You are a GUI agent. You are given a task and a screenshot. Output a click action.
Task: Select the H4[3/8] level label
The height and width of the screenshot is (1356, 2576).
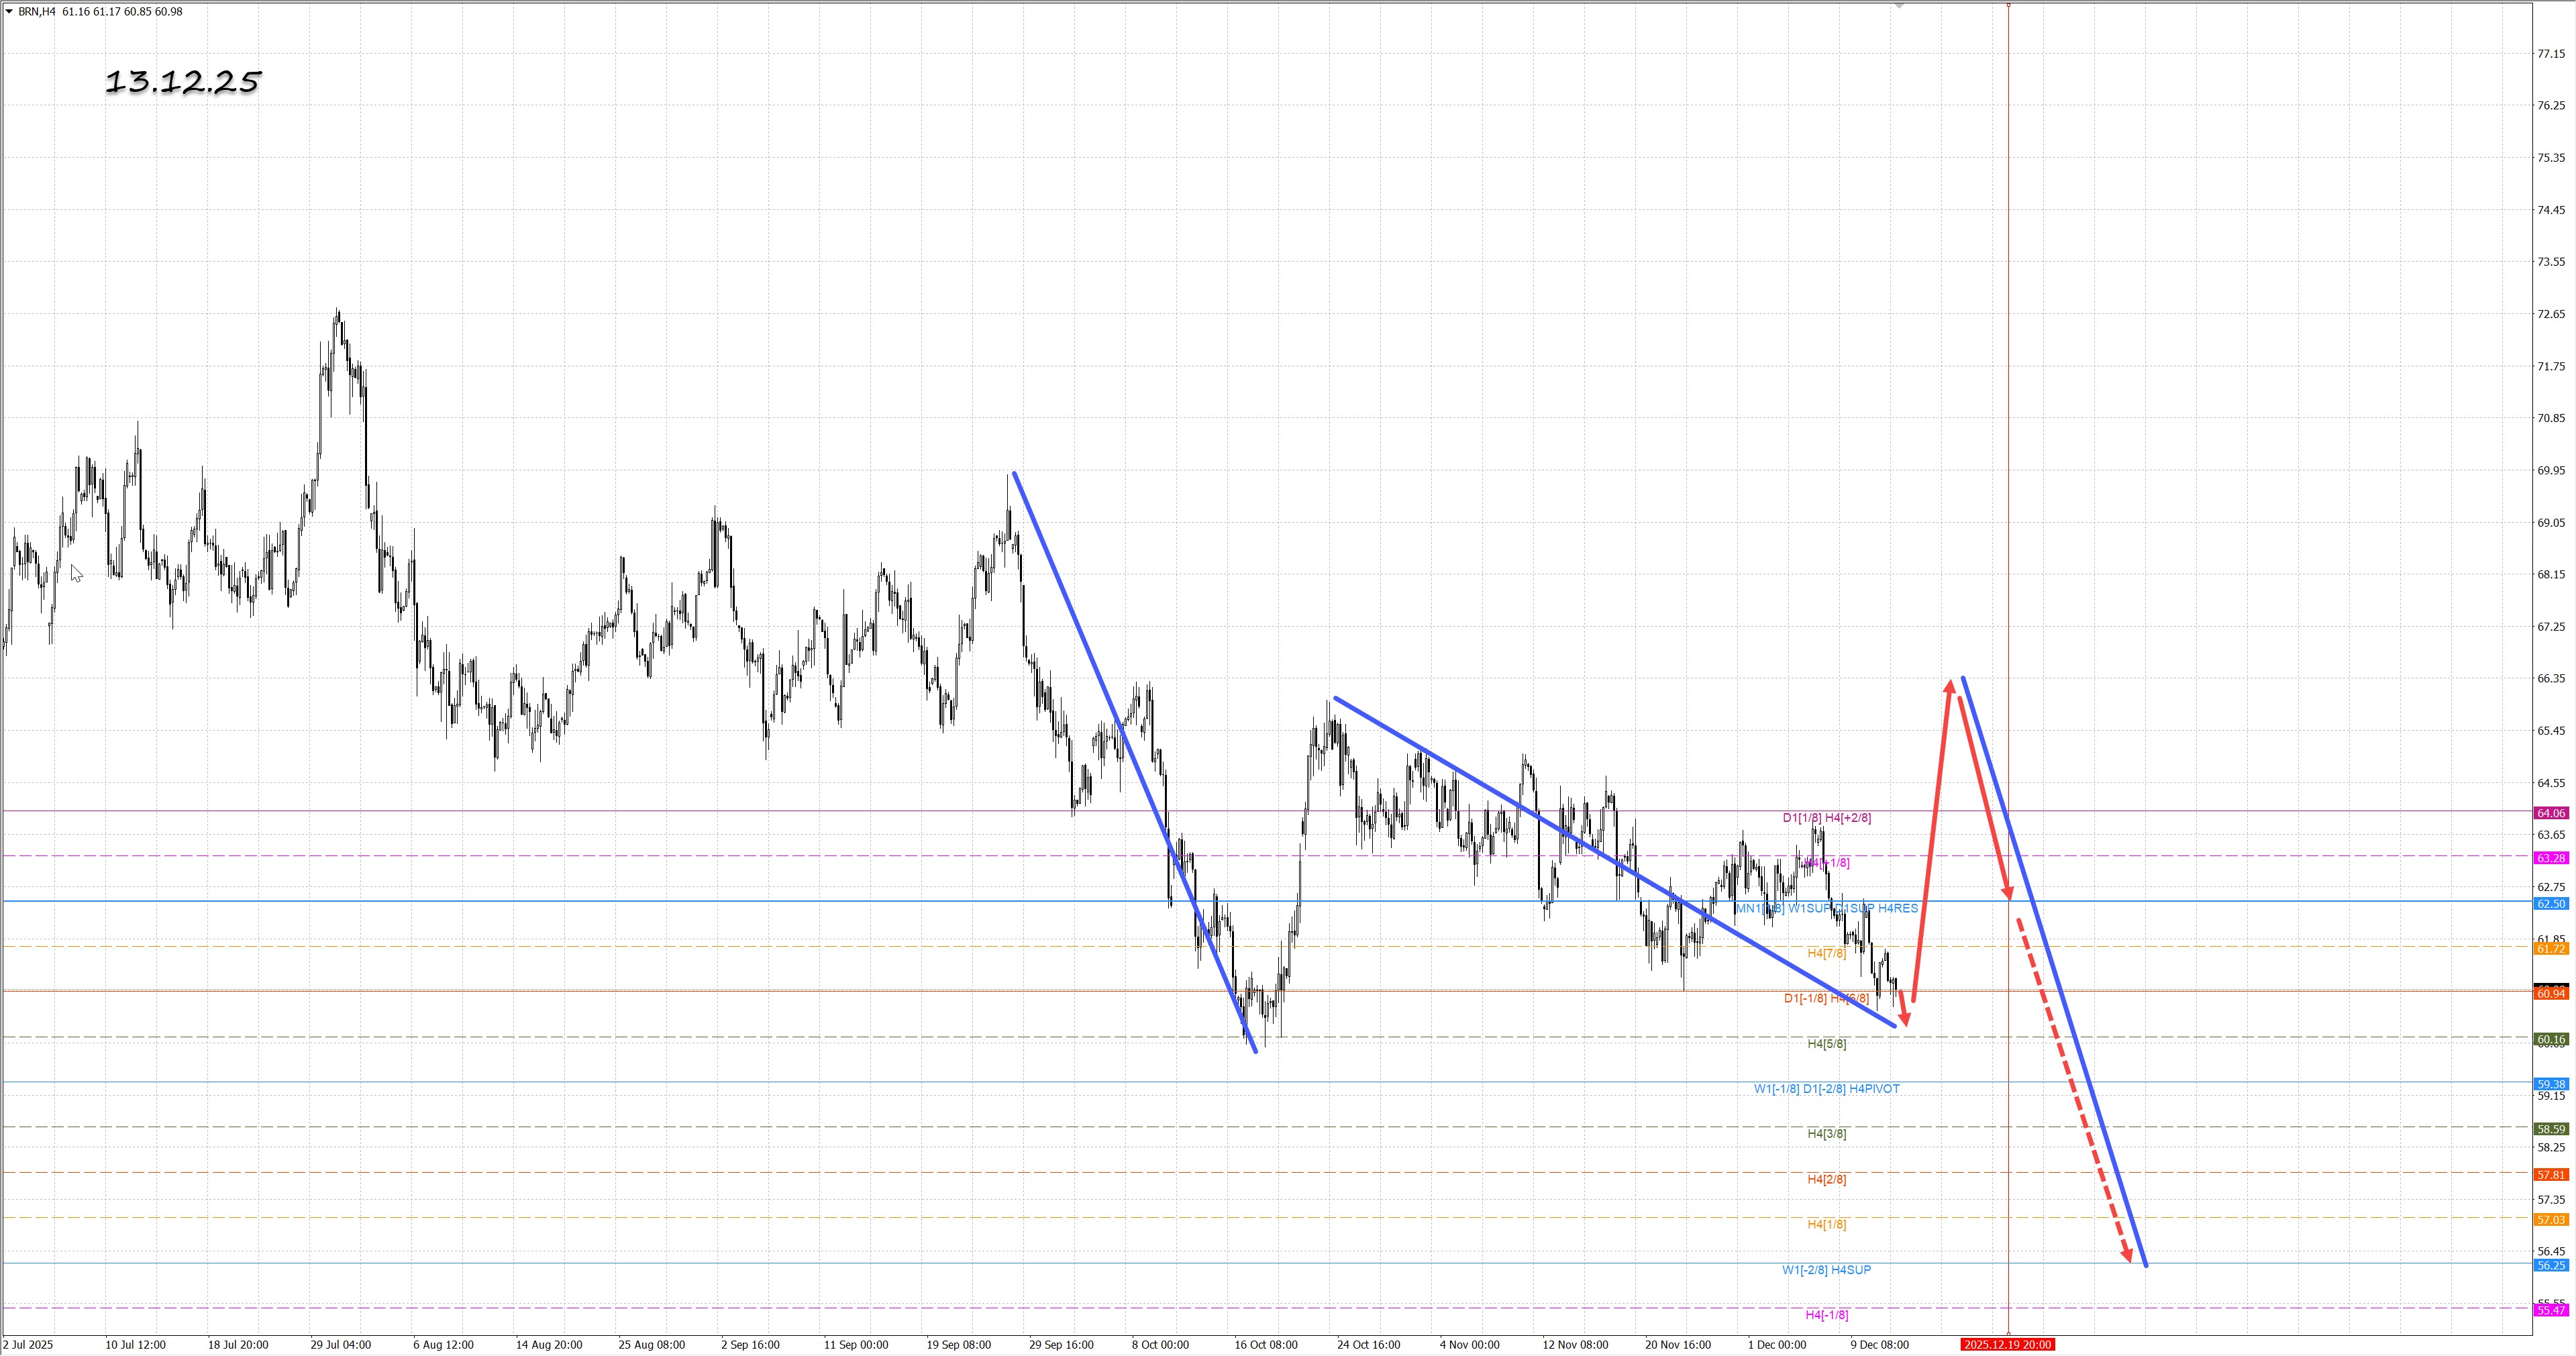(x=1826, y=1134)
